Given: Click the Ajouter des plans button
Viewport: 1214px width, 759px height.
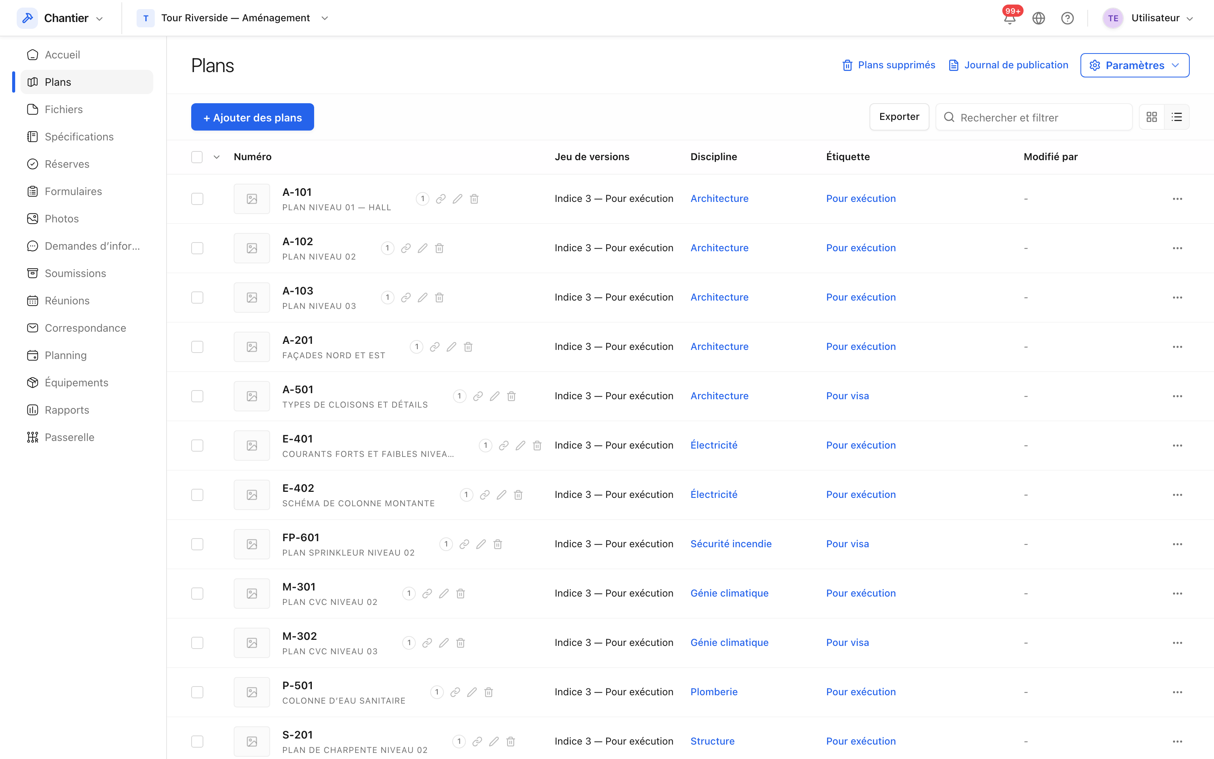Looking at the screenshot, I should click(252, 117).
